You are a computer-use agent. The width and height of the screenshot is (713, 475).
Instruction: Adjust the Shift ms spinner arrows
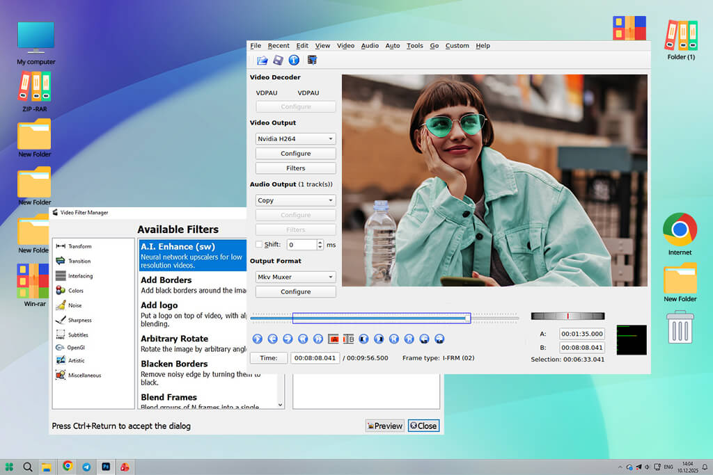[x=320, y=245]
